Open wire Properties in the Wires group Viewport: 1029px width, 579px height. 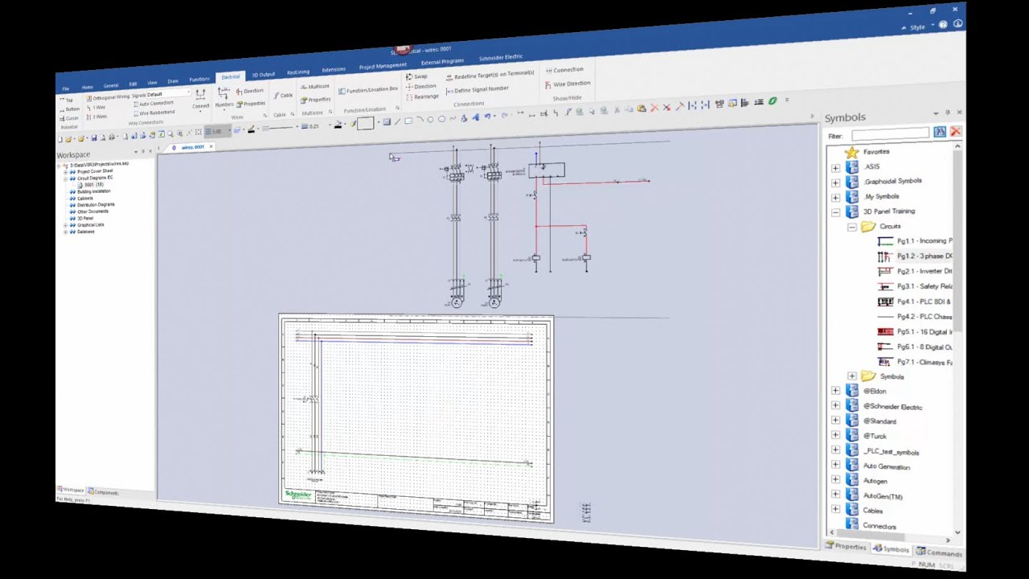tap(251, 104)
